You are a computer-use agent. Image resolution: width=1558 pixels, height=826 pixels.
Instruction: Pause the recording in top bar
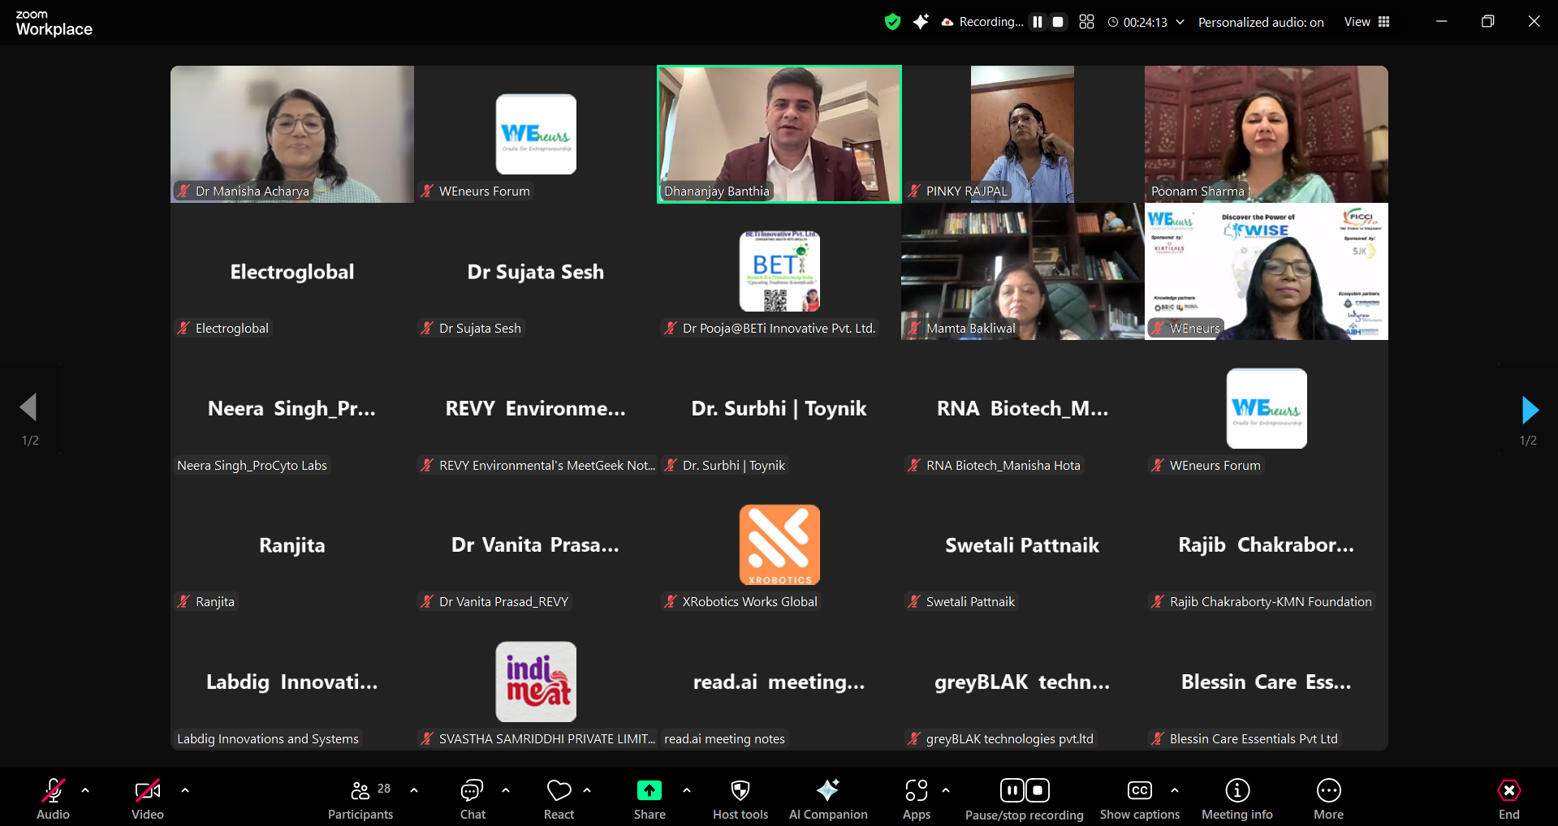click(x=1037, y=22)
